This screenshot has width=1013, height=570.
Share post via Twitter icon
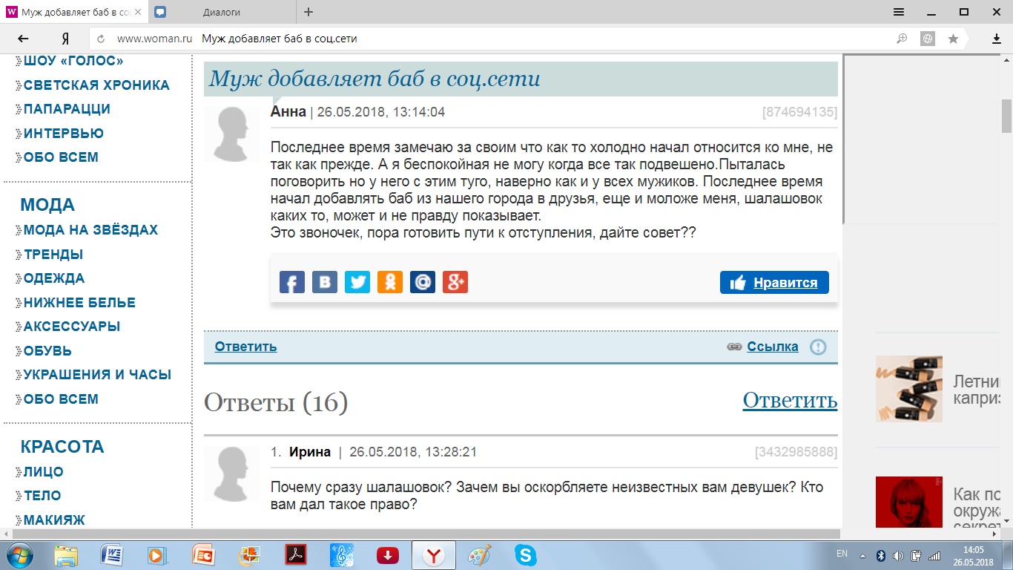click(357, 282)
